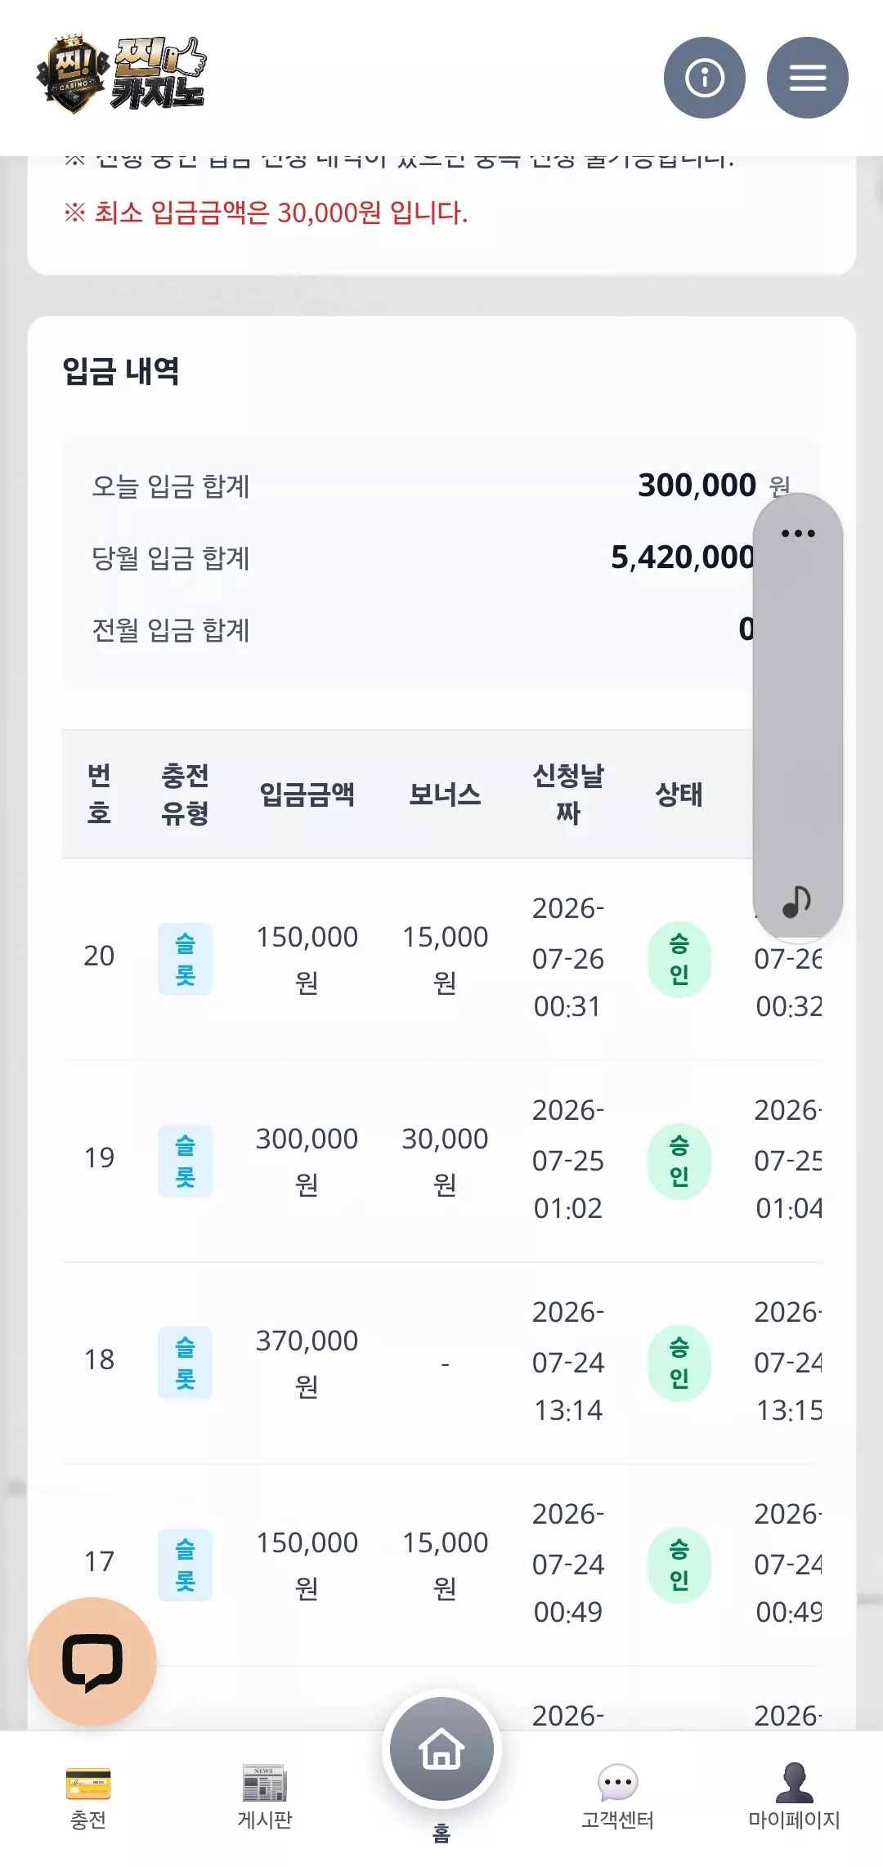Select 슬롯 badge in row 19
The height and width of the screenshot is (1867, 883).
coord(185,1161)
